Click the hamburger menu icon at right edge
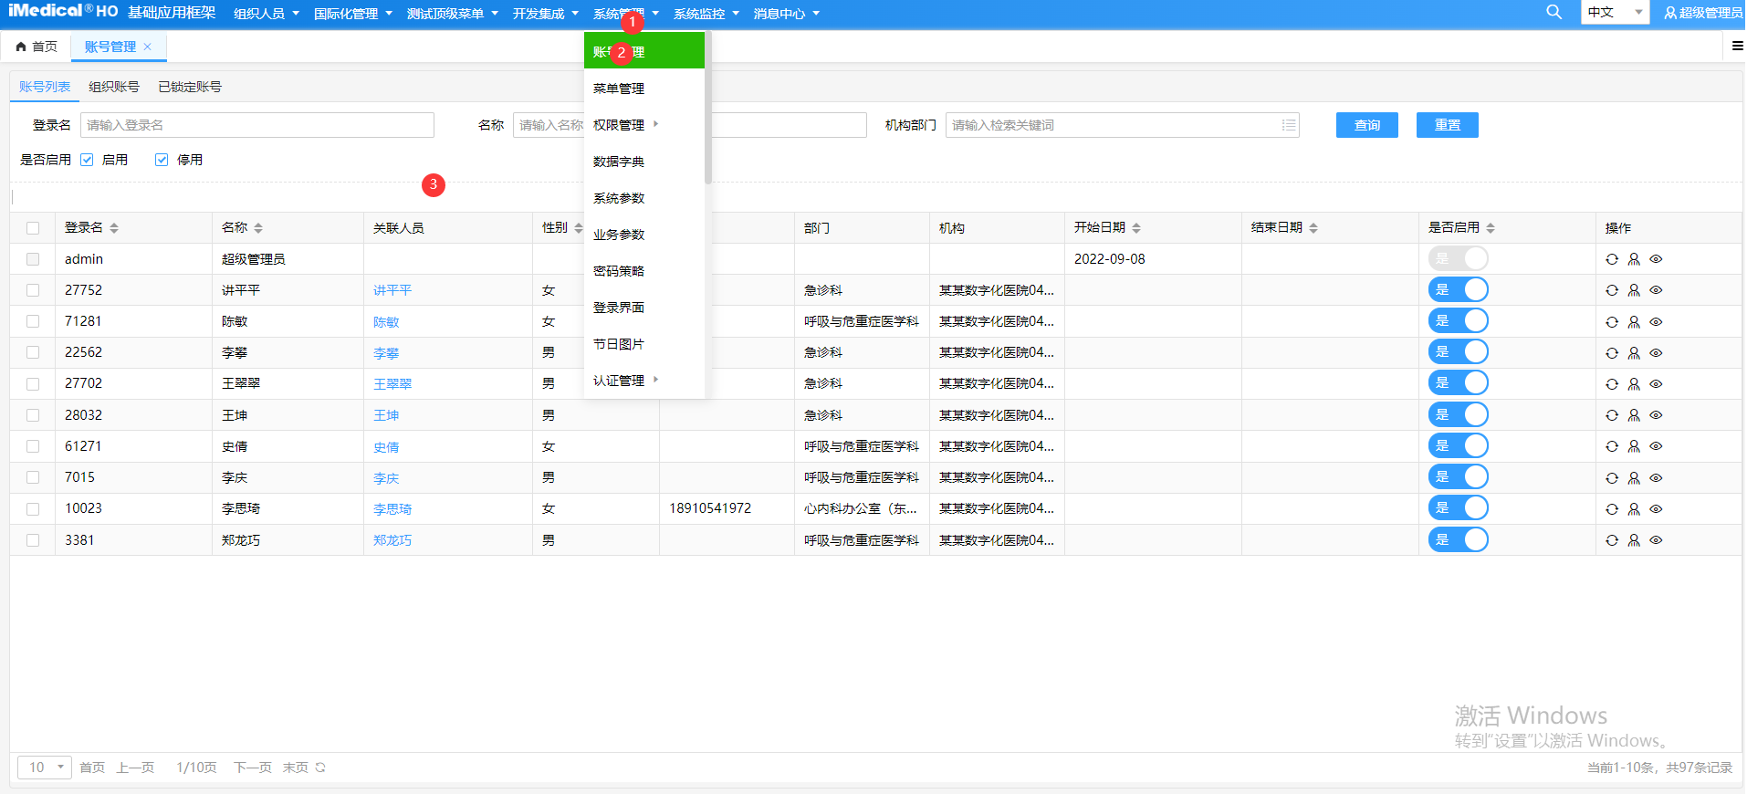The height and width of the screenshot is (794, 1747). [x=1738, y=46]
